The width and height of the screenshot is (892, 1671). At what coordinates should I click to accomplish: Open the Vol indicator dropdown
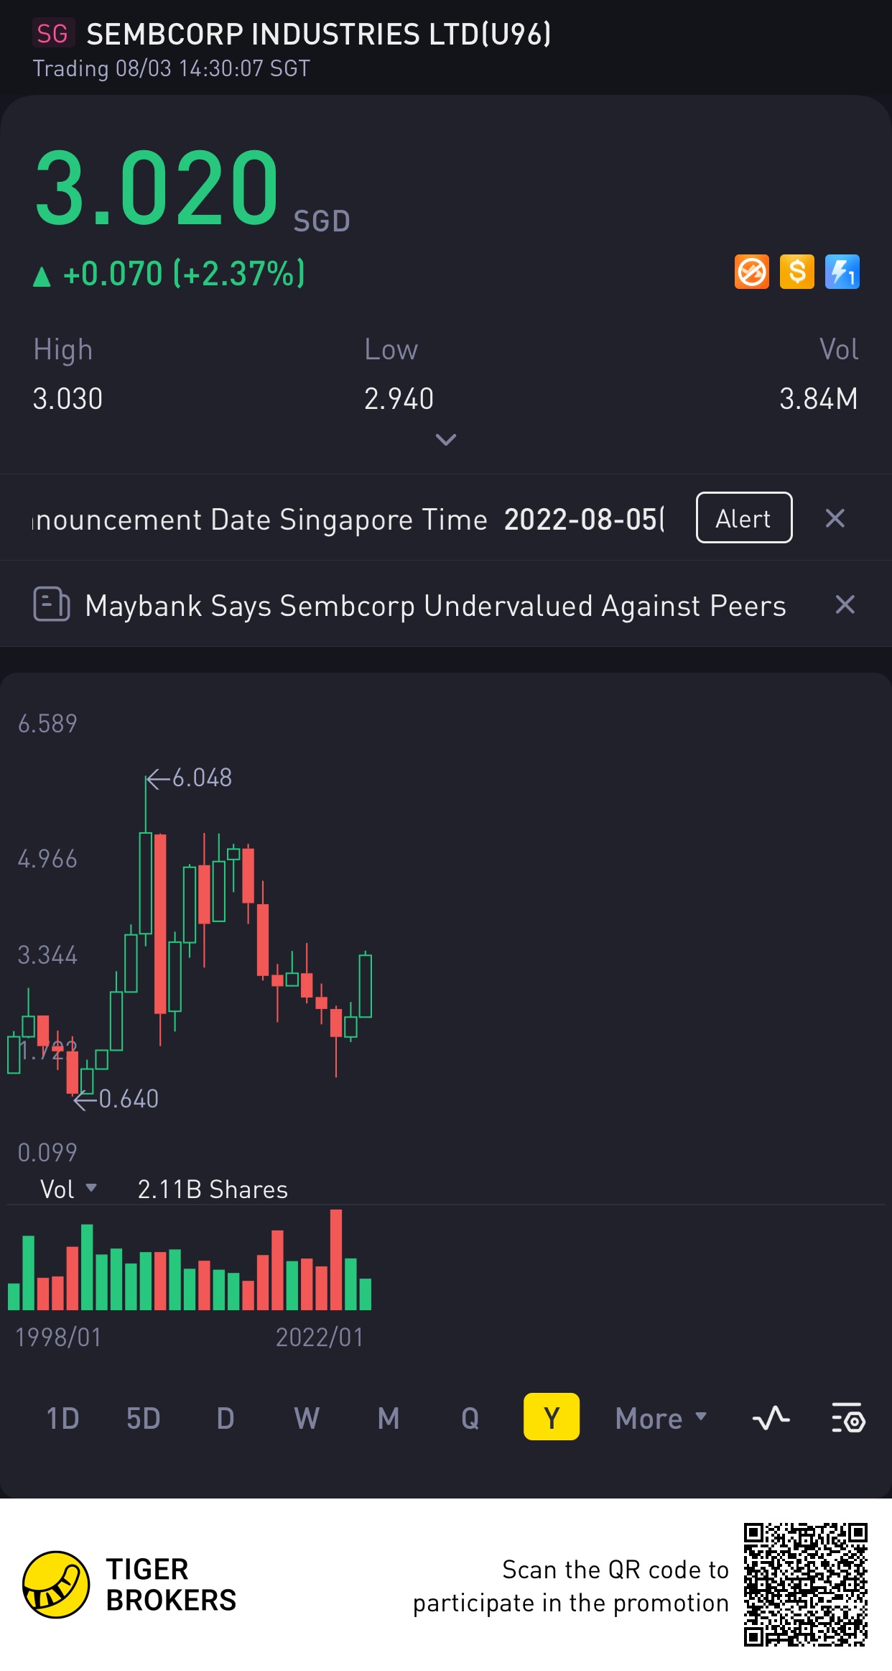point(68,1189)
